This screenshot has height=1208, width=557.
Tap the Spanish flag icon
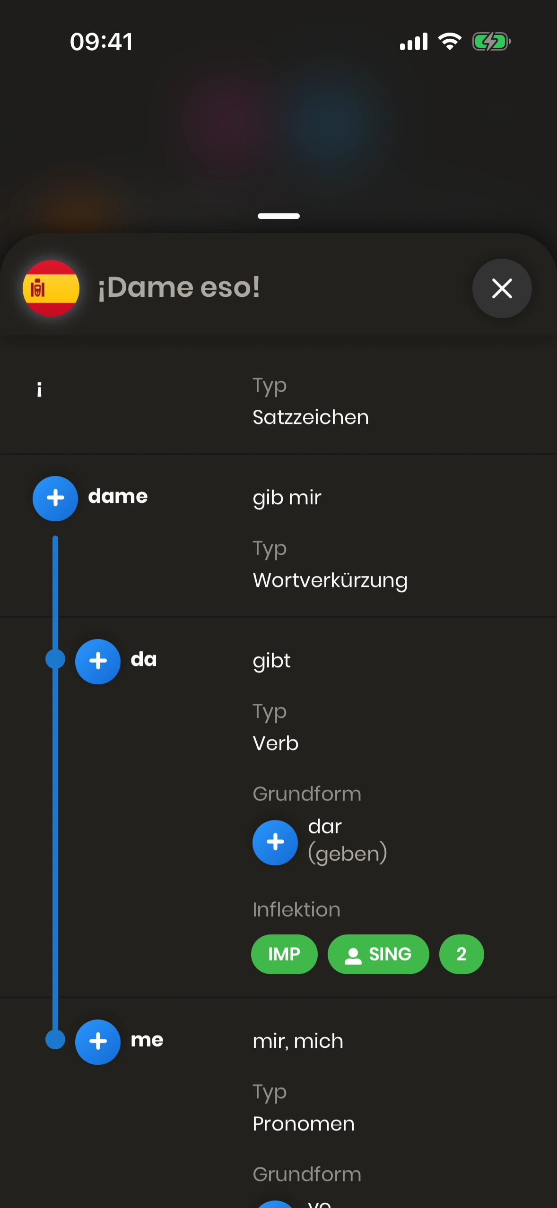pyautogui.click(x=51, y=288)
